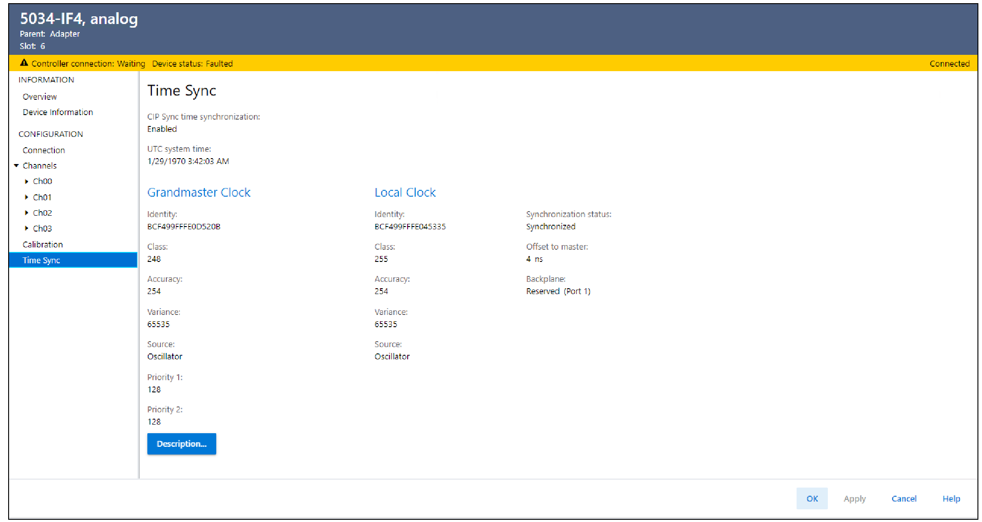Select channel Ch03 in the tree
The height and width of the screenshot is (522, 982).
42,228
